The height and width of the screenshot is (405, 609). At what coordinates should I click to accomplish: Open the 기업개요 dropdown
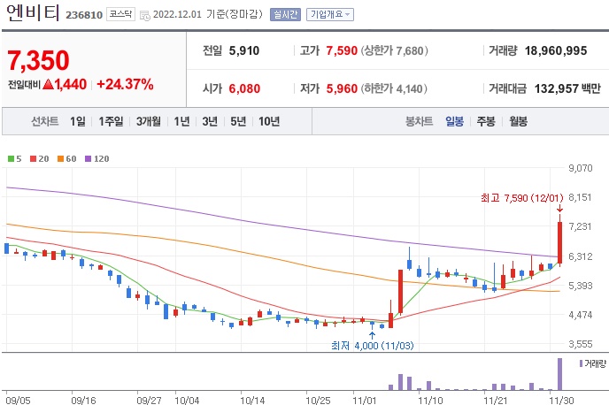pyautogui.click(x=329, y=14)
